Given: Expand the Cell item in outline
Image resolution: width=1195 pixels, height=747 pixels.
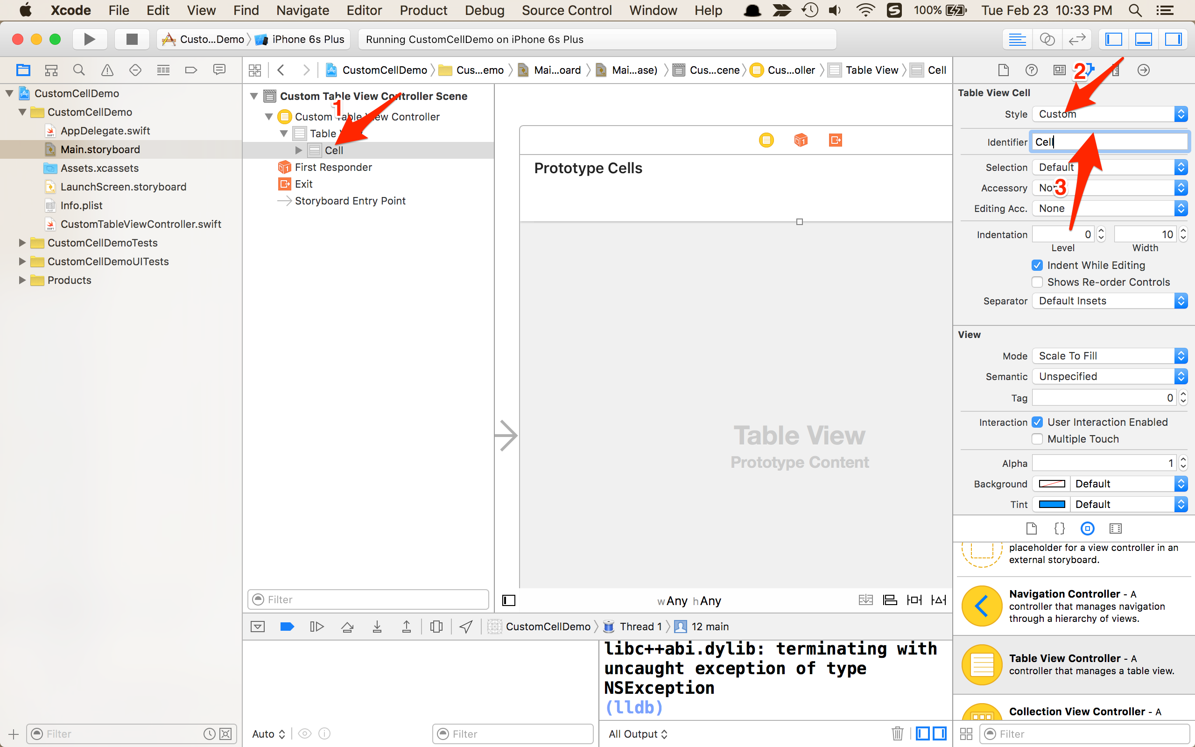Looking at the screenshot, I should click(298, 150).
